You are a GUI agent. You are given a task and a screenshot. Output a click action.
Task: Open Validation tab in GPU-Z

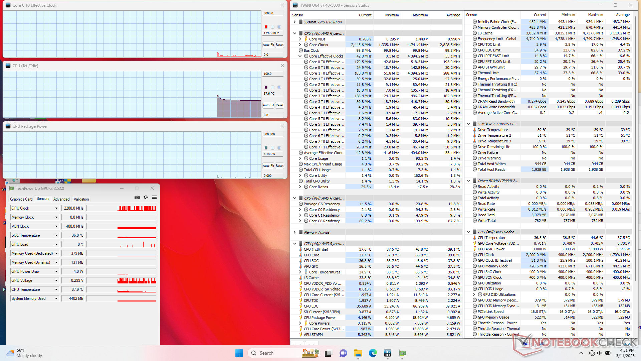81,199
